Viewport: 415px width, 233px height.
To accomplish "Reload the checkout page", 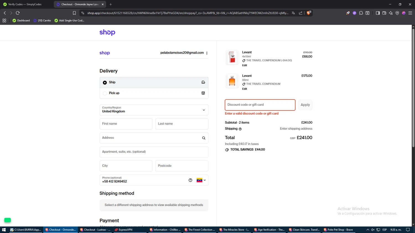I will coord(18,13).
